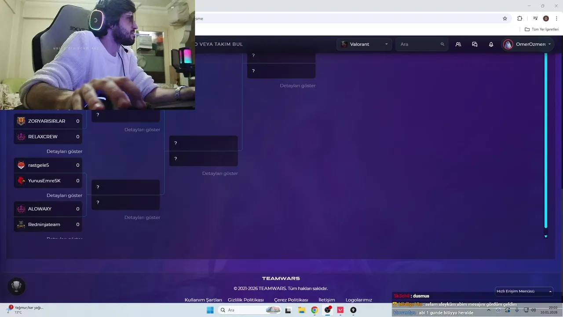Image resolution: width=563 pixels, height=317 pixels.
Task: Click rastgele5 team logo
Action: click(21, 165)
